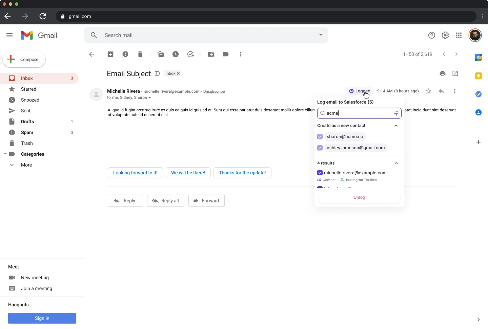Mark as unread with the envelope icon

coord(161,54)
